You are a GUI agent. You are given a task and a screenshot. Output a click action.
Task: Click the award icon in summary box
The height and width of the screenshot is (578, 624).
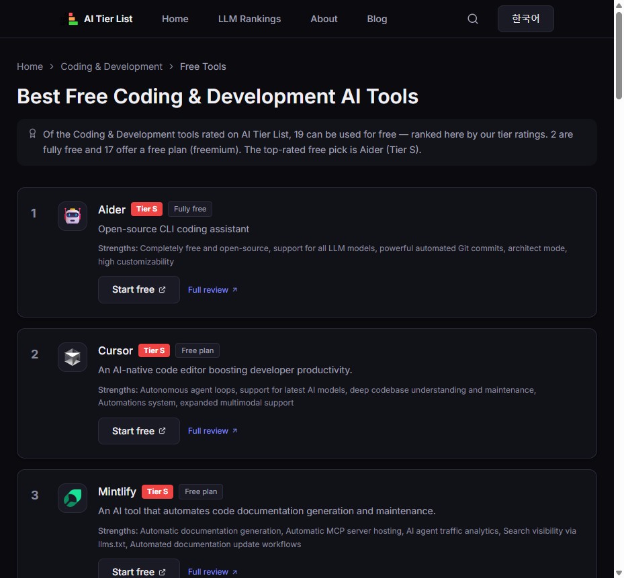(33, 134)
